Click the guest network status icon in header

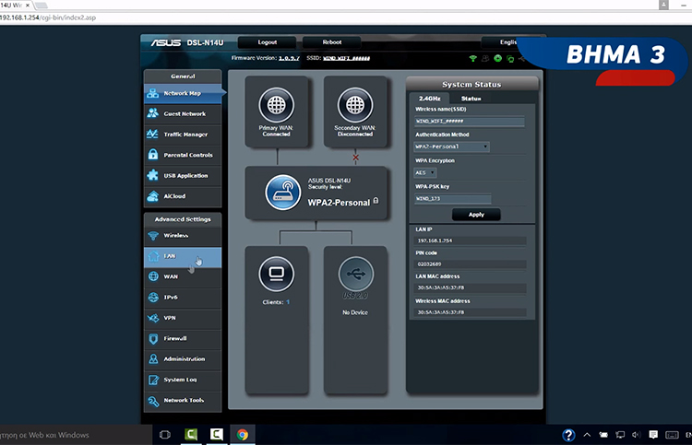pos(485,58)
